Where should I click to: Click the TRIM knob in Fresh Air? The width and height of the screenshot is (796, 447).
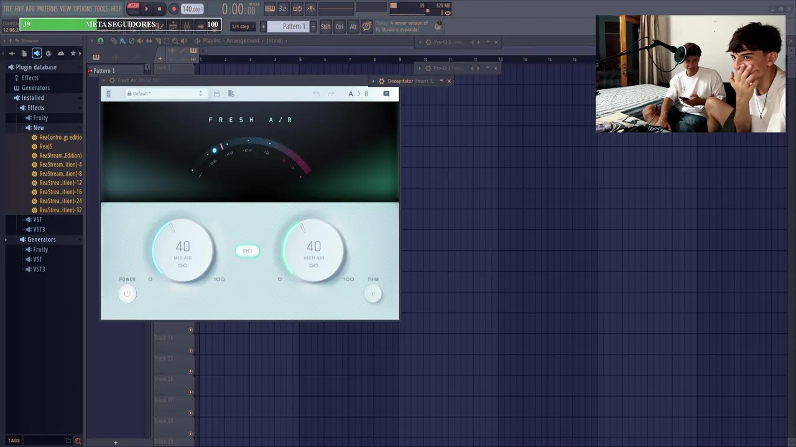click(x=373, y=294)
